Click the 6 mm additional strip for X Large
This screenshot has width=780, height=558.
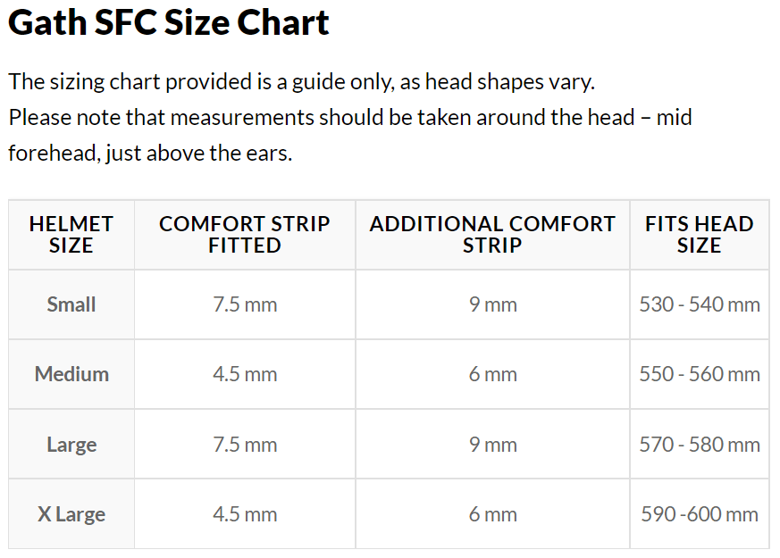[493, 514]
